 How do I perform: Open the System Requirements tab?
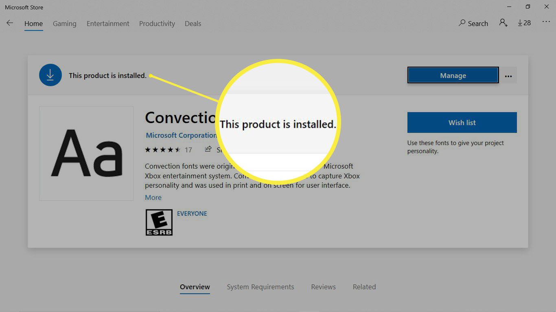260,287
